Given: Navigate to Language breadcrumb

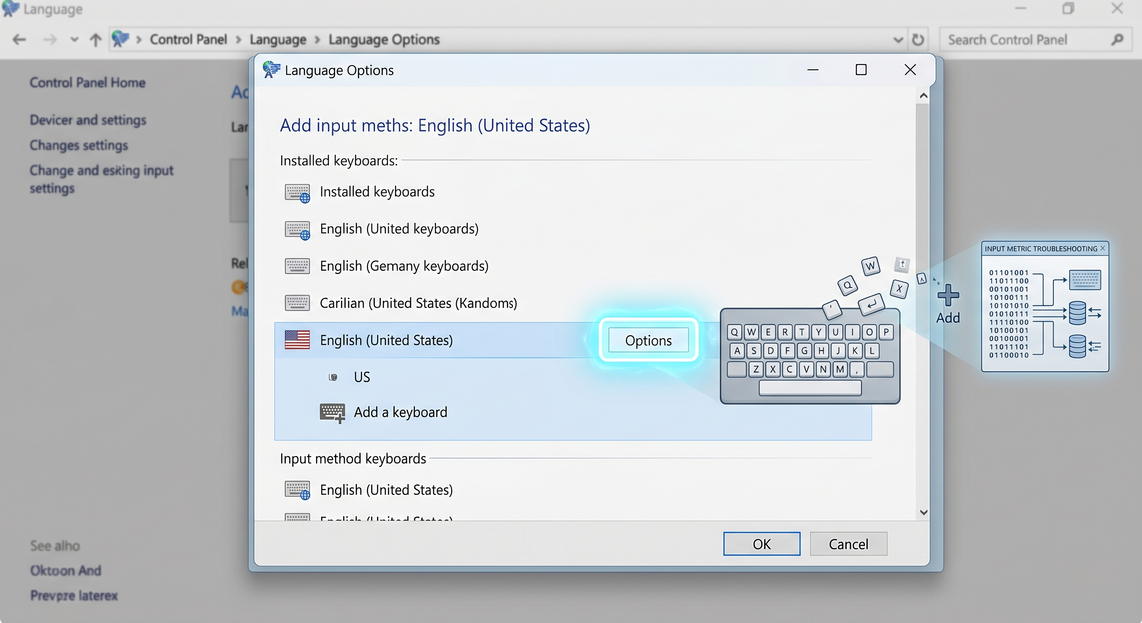Looking at the screenshot, I should 278,39.
